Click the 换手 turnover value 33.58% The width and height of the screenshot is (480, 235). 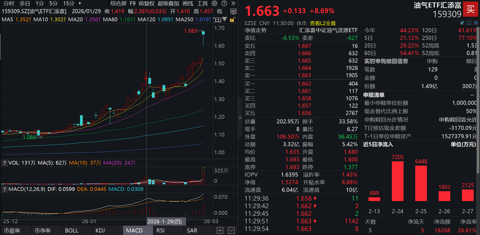(348, 122)
